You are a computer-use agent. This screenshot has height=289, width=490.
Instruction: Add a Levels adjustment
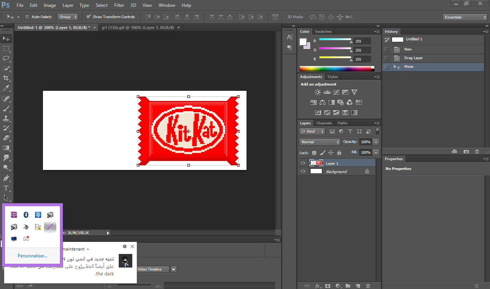click(327, 92)
